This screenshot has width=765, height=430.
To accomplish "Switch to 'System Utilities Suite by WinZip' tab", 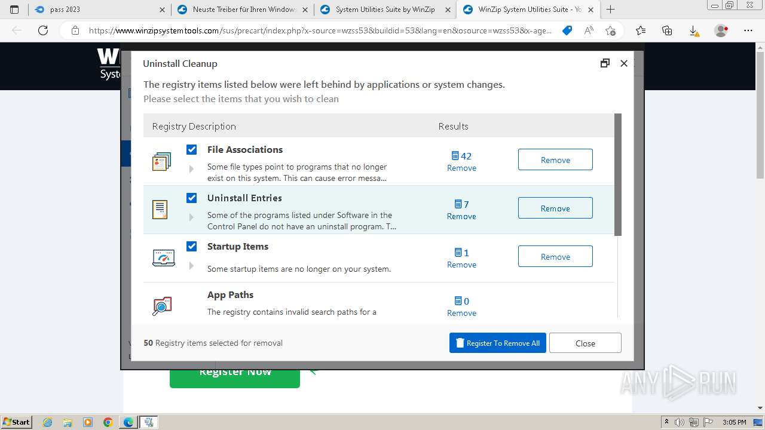I will (385, 10).
